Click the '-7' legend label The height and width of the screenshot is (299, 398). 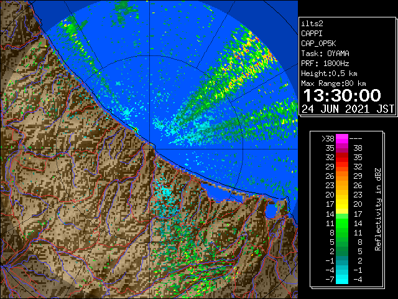(x=330, y=280)
